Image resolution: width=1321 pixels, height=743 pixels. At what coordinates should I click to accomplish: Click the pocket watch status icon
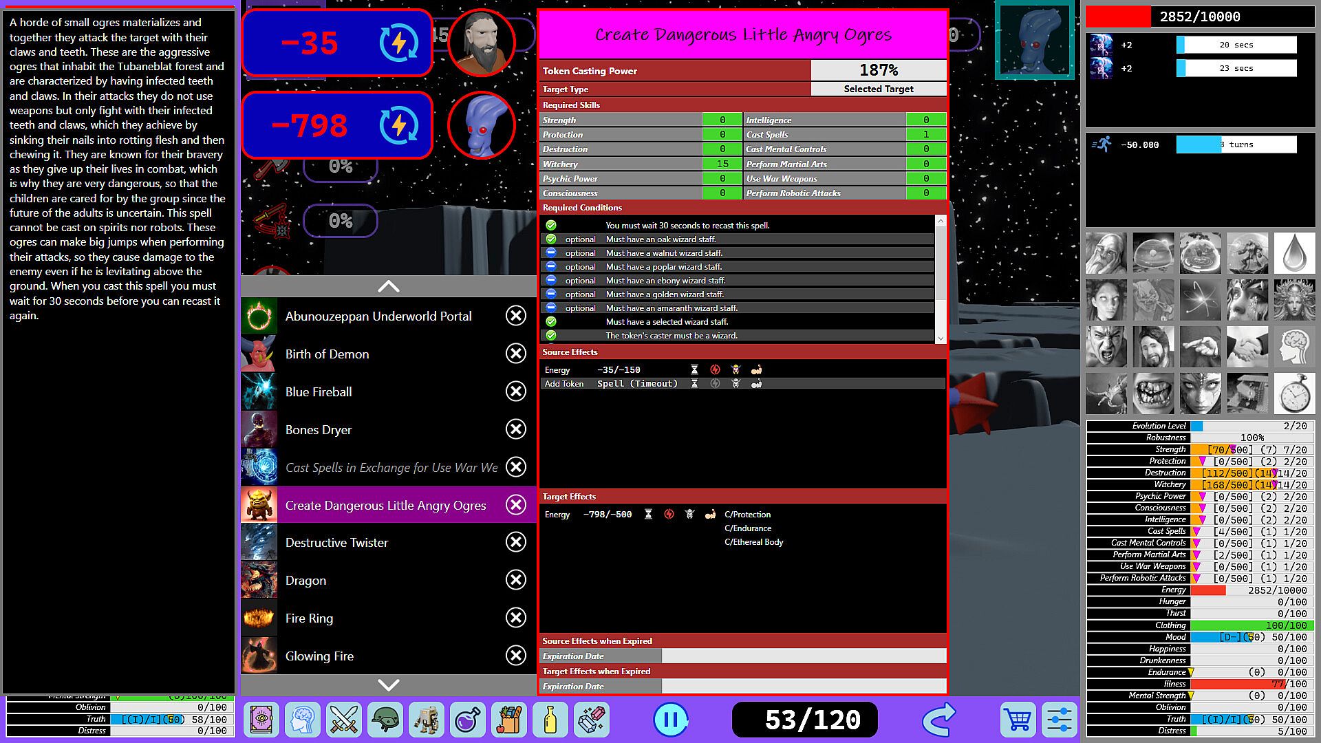click(x=1293, y=394)
